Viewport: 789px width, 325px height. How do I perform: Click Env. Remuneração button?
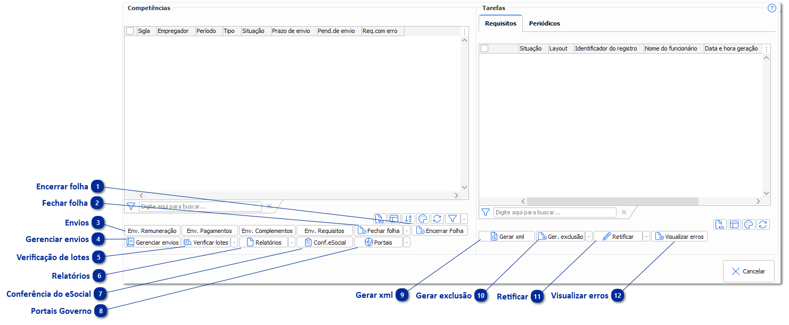coord(152,231)
